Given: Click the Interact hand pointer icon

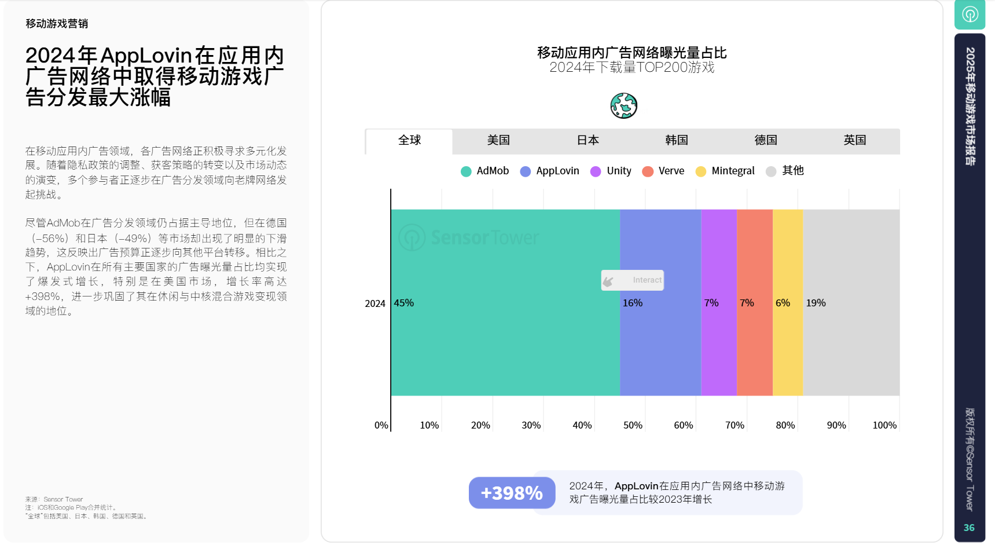Looking at the screenshot, I should click(608, 281).
